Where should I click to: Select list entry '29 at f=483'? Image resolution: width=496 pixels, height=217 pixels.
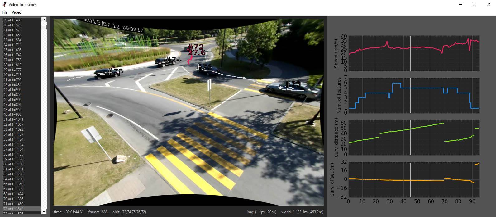click(22, 20)
